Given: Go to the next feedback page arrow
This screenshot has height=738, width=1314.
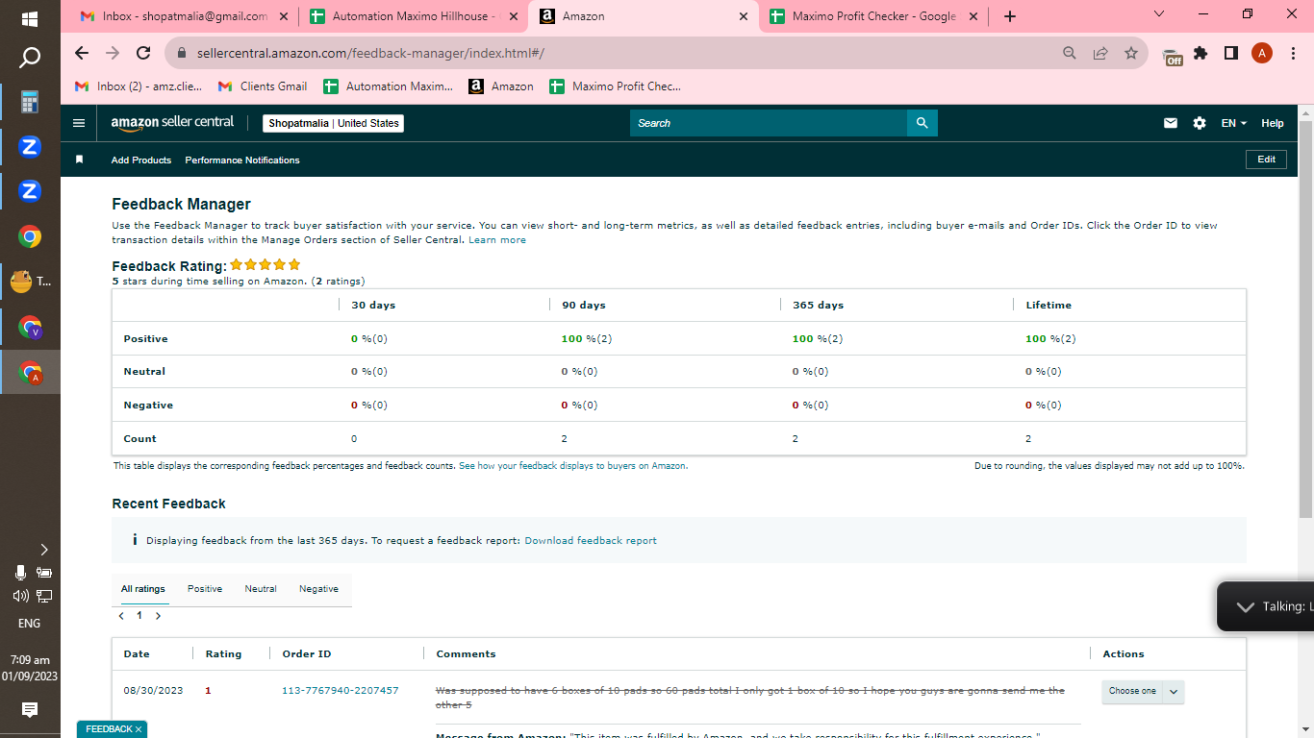Looking at the screenshot, I should point(158,616).
